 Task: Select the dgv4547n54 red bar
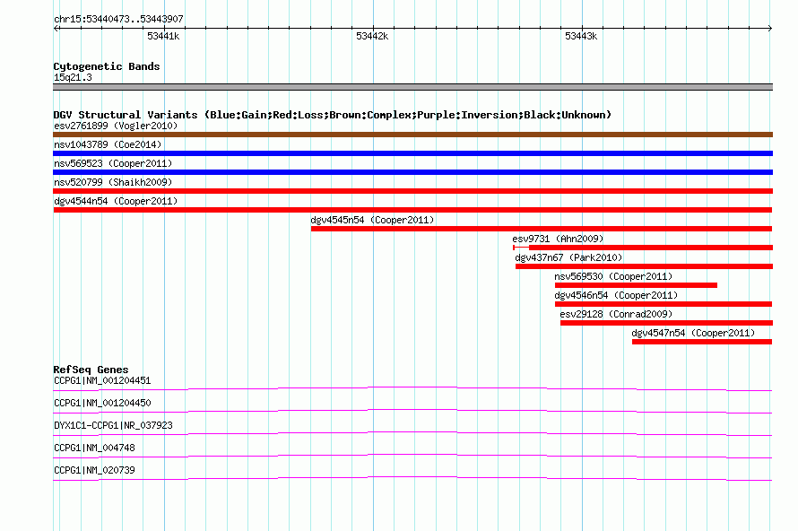coord(702,342)
